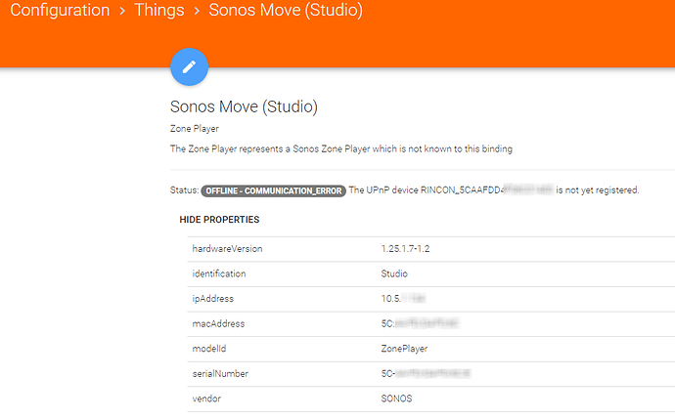Select the vendor value SONOS
The image size is (675, 420).
coord(397,399)
